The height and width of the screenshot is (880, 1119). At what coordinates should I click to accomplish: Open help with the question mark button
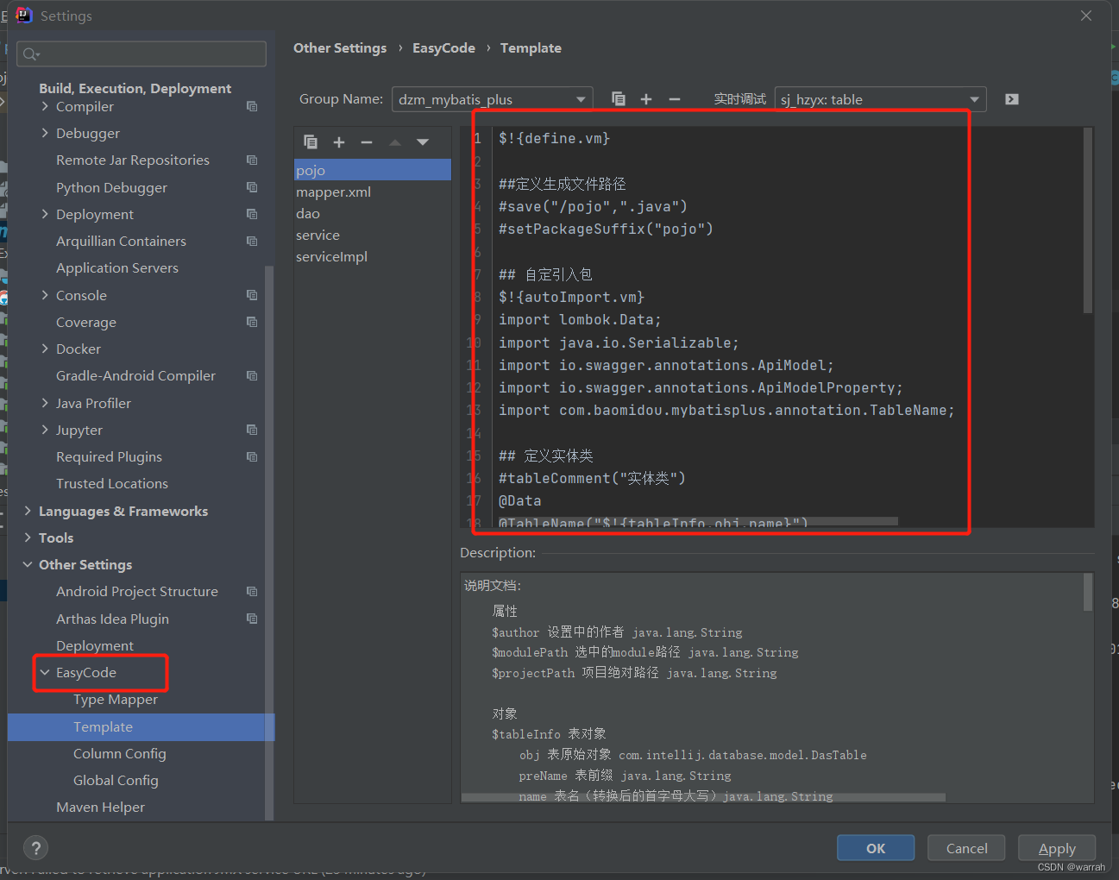click(x=36, y=848)
